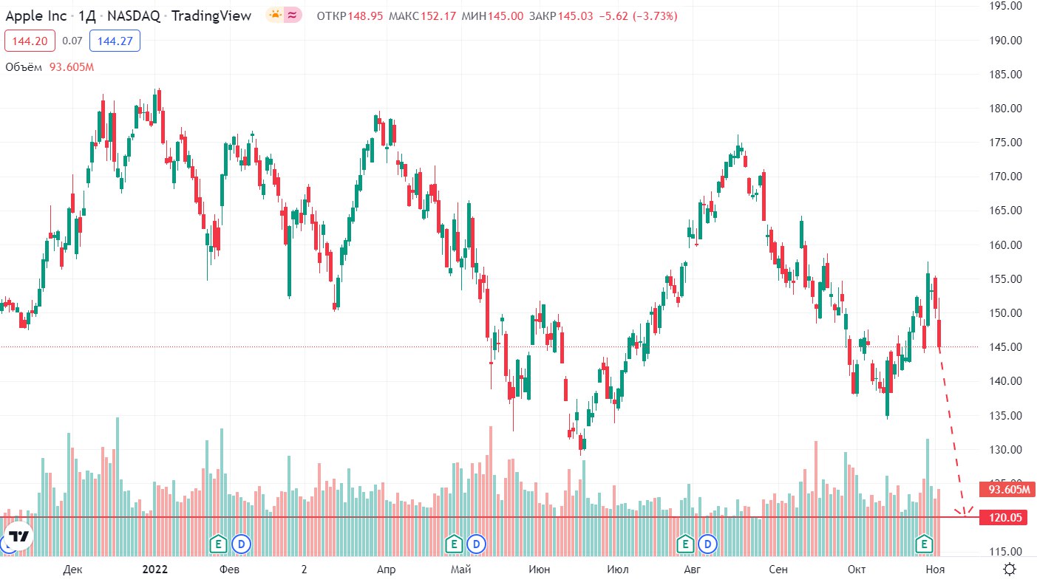Click the 130.00 price scale label

point(1005,450)
